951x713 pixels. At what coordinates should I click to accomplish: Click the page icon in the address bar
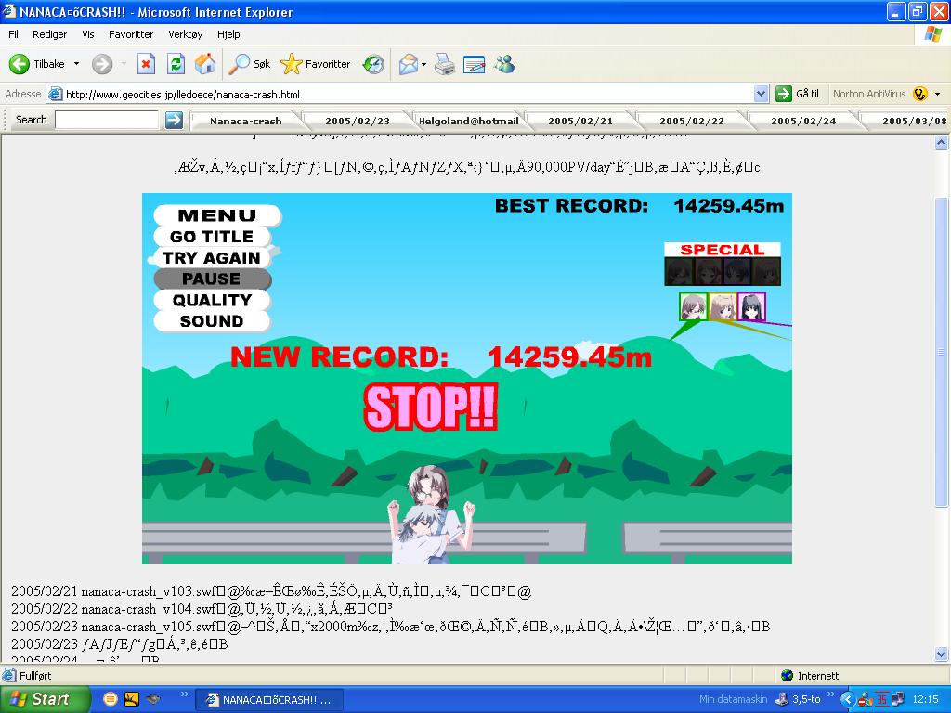[x=55, y=94]
